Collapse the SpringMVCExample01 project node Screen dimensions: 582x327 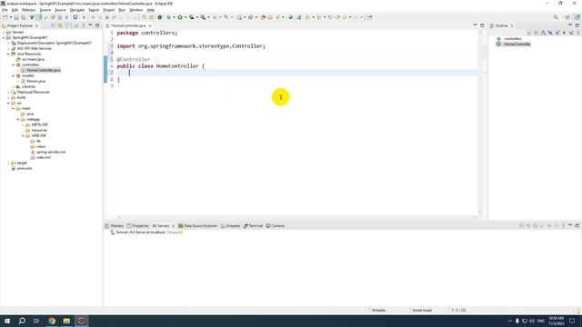click(x=4, y=37)
